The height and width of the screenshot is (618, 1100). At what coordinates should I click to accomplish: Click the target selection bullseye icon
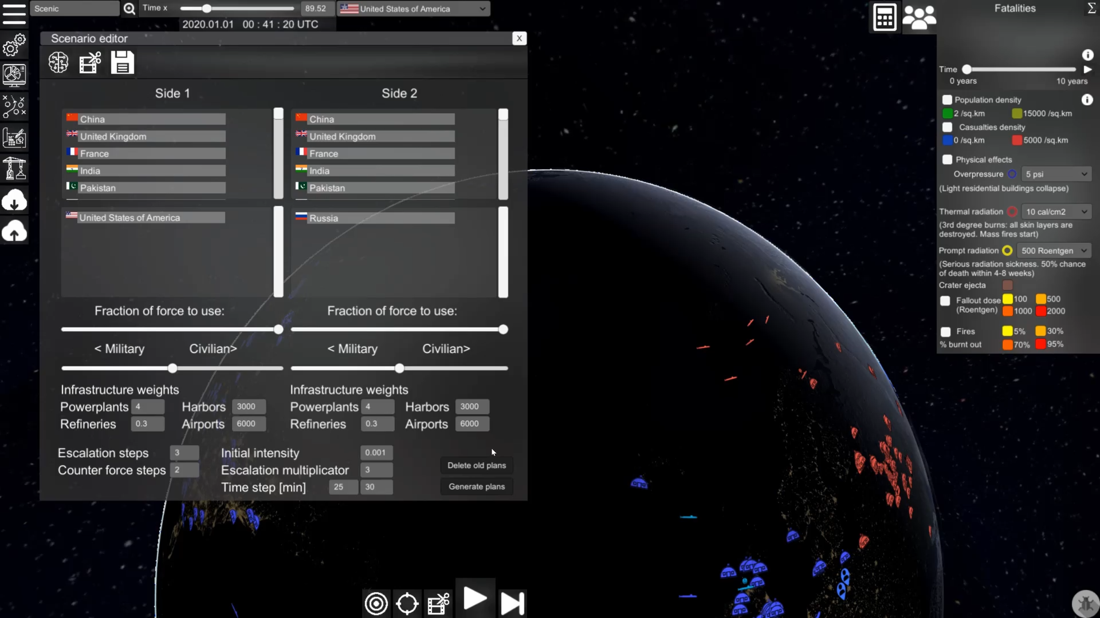(376, 603)
